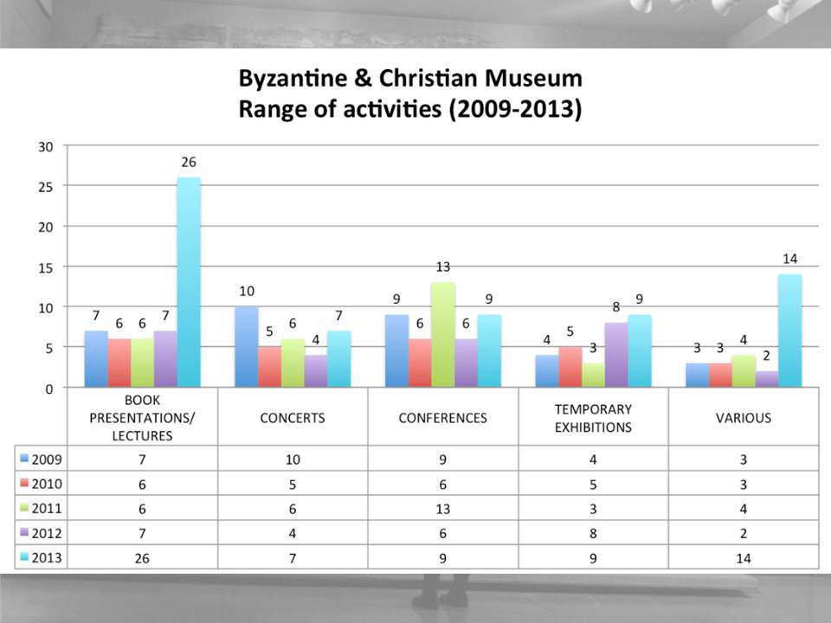
Task: Click data label 26 above the tallest bar
Action: pos(189,162)
